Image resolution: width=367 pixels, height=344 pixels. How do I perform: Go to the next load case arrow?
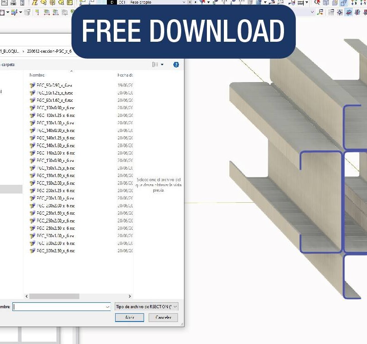click(x=195, y=2)
